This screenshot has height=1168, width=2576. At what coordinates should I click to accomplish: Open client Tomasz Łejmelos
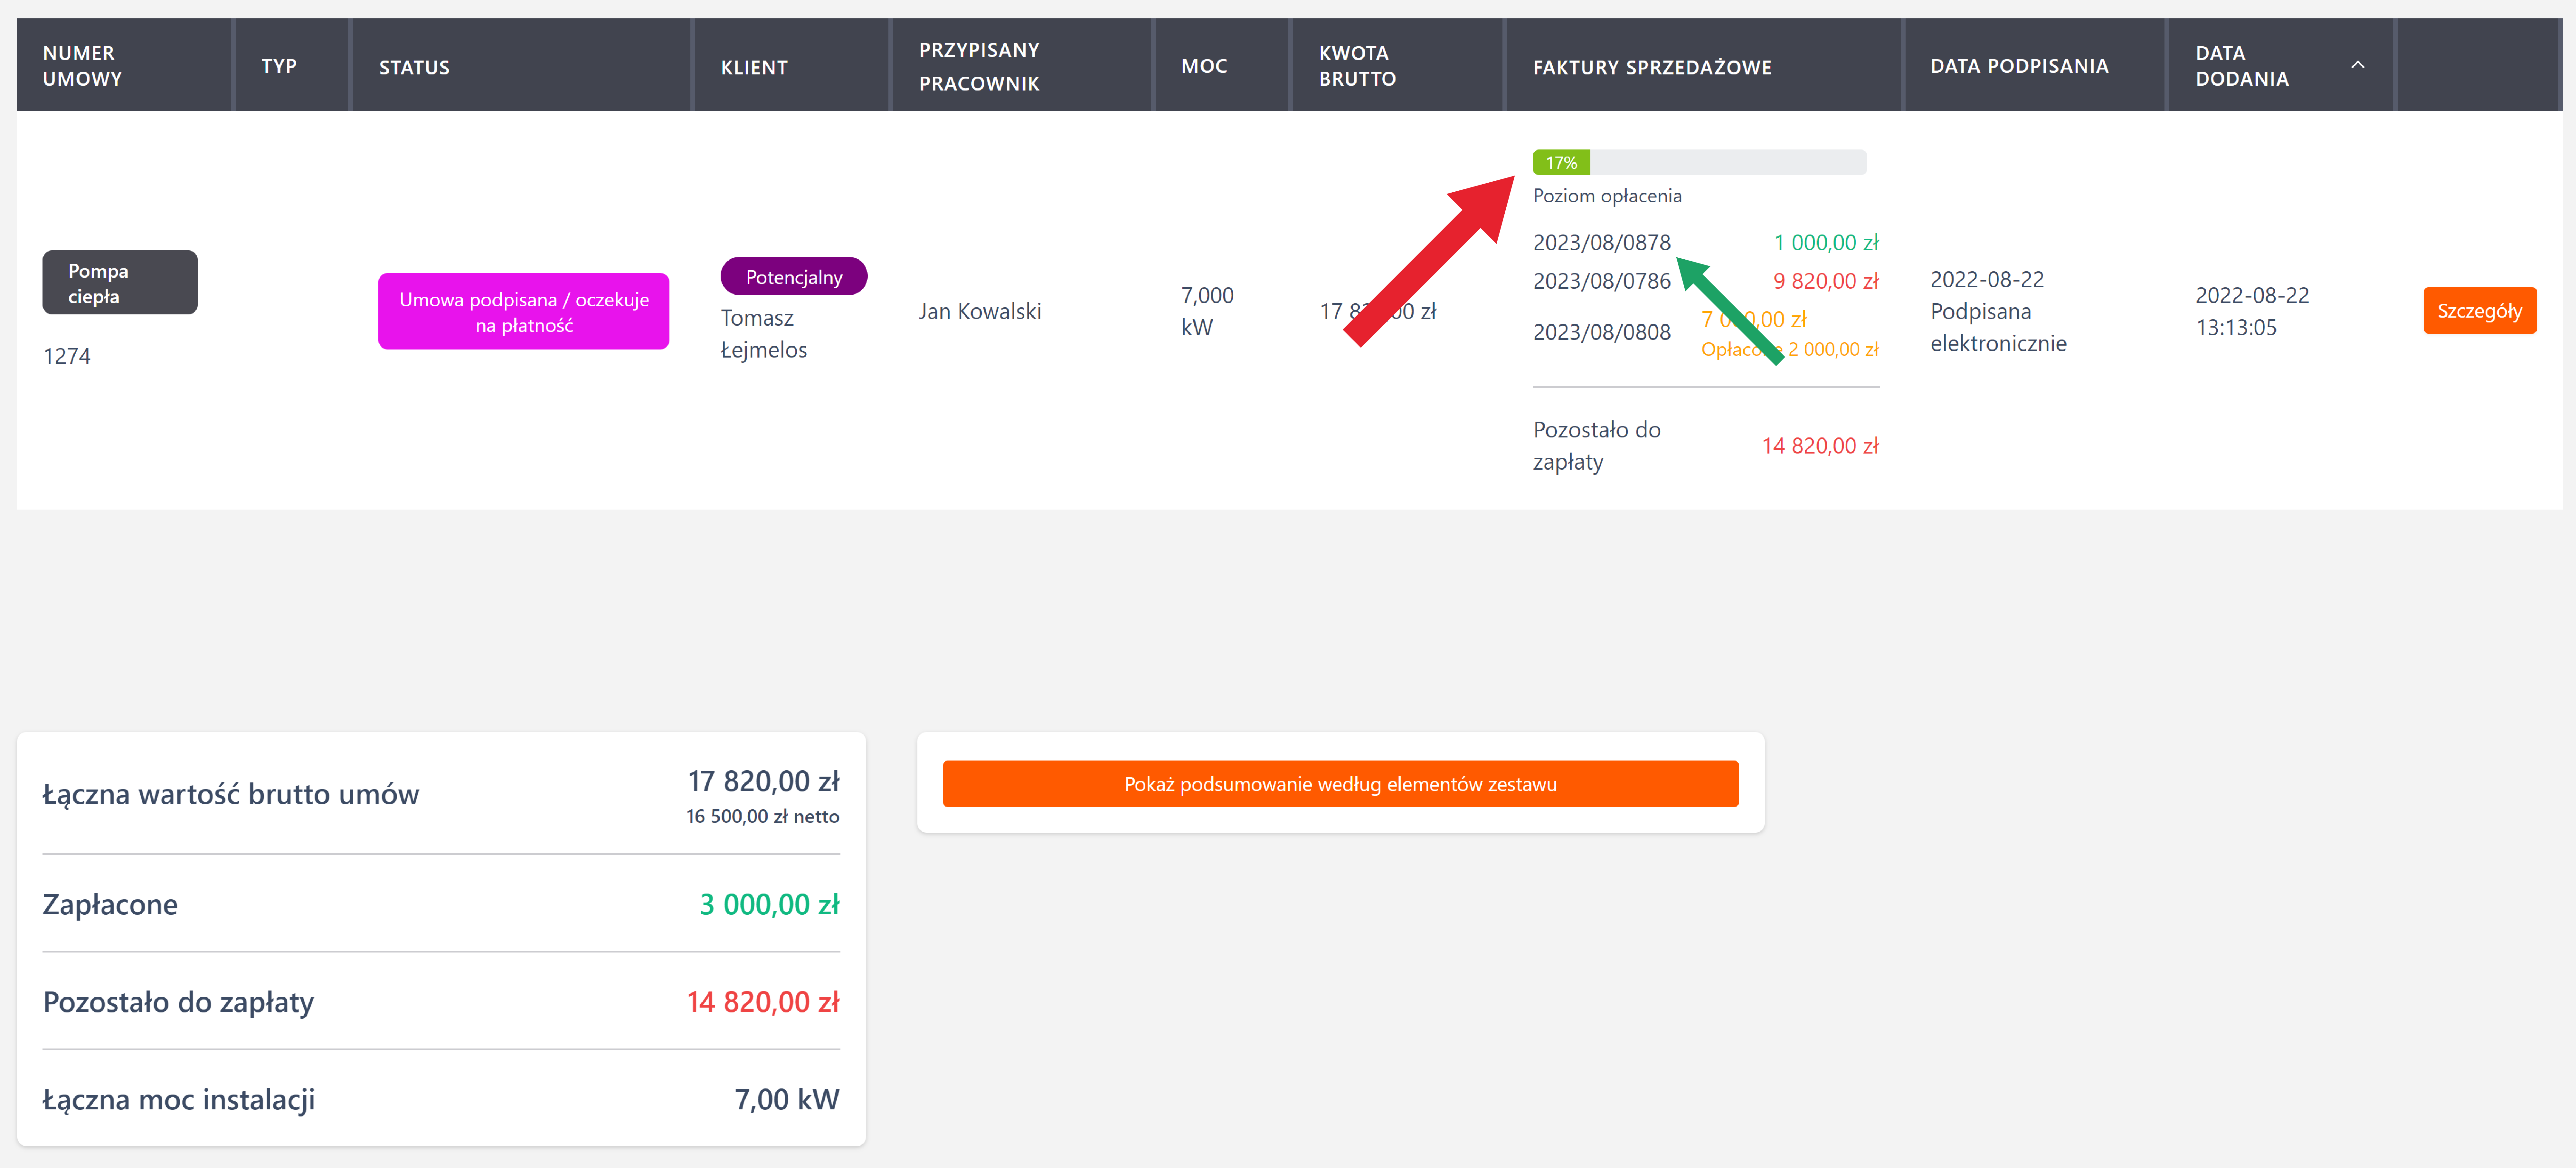click(x=763, y=334)
